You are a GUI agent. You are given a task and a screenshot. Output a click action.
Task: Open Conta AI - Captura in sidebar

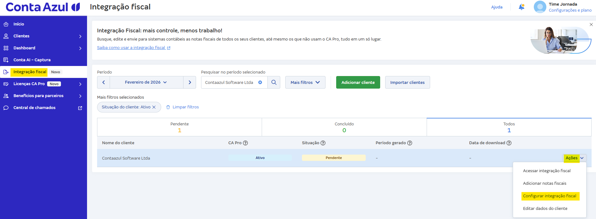(43, 60)
